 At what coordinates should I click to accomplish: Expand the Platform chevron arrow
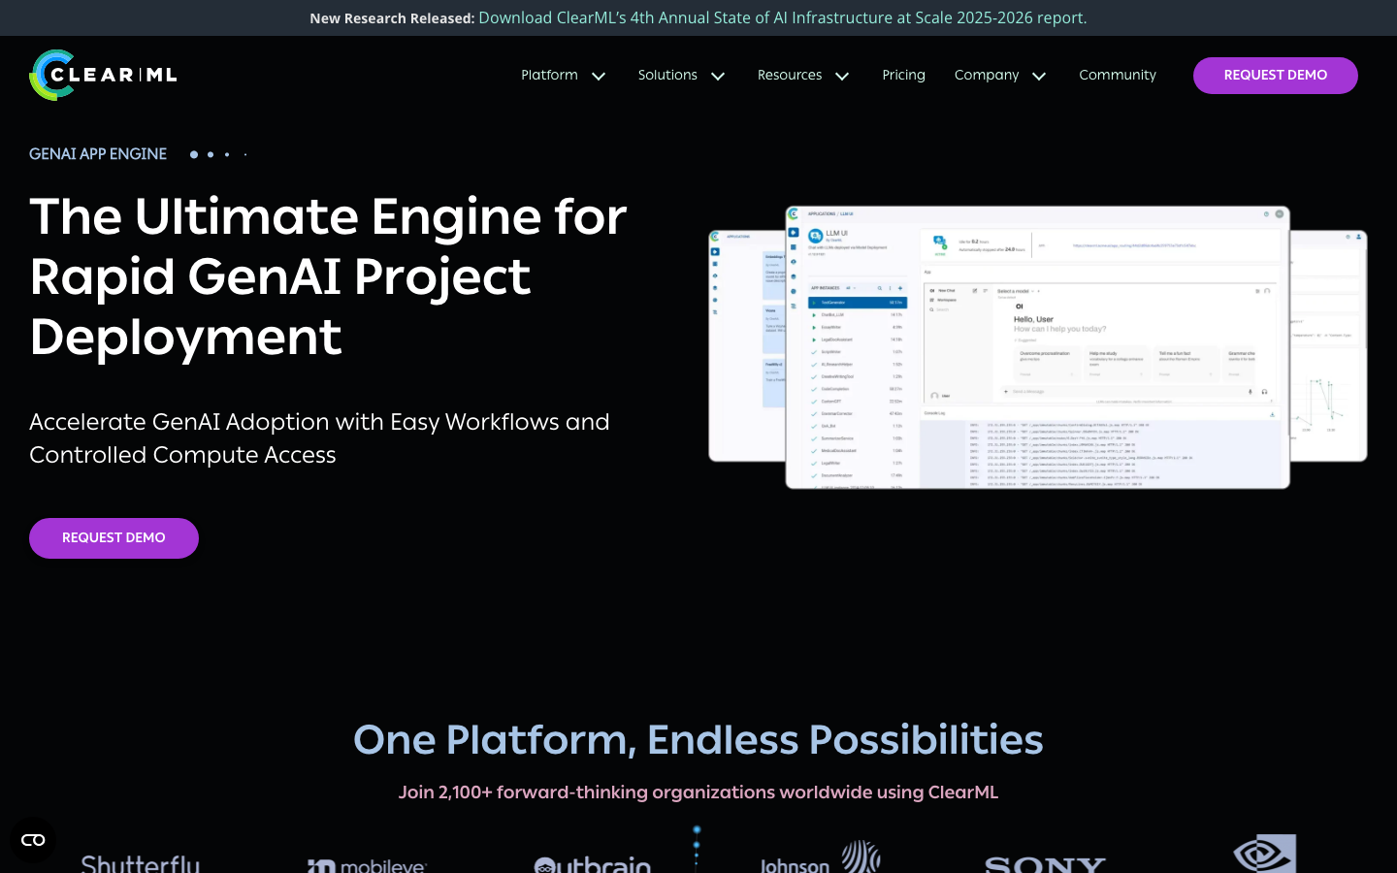[x=599, y=77]
